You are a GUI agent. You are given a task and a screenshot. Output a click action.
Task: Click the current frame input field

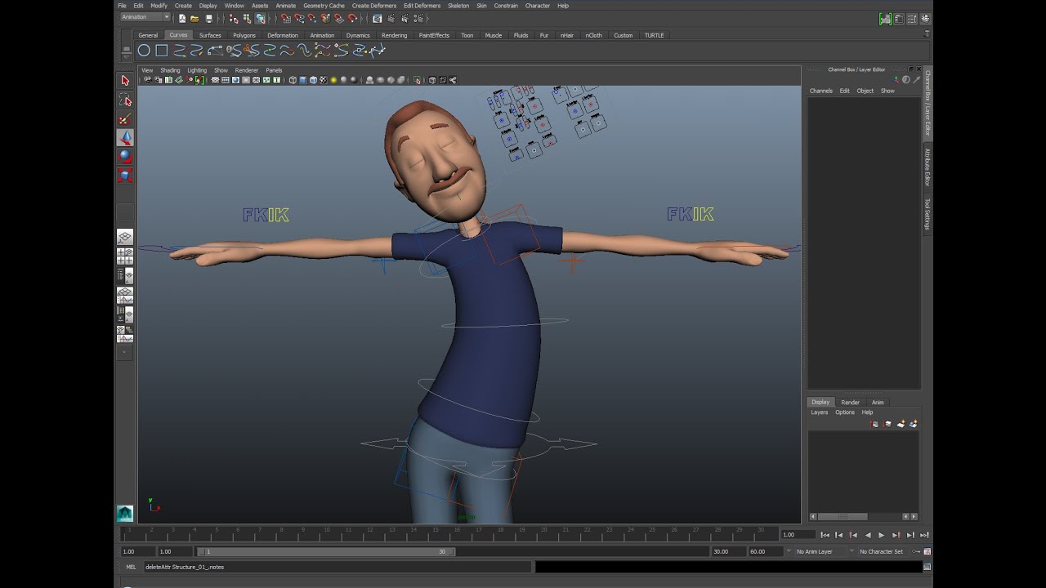798,535
